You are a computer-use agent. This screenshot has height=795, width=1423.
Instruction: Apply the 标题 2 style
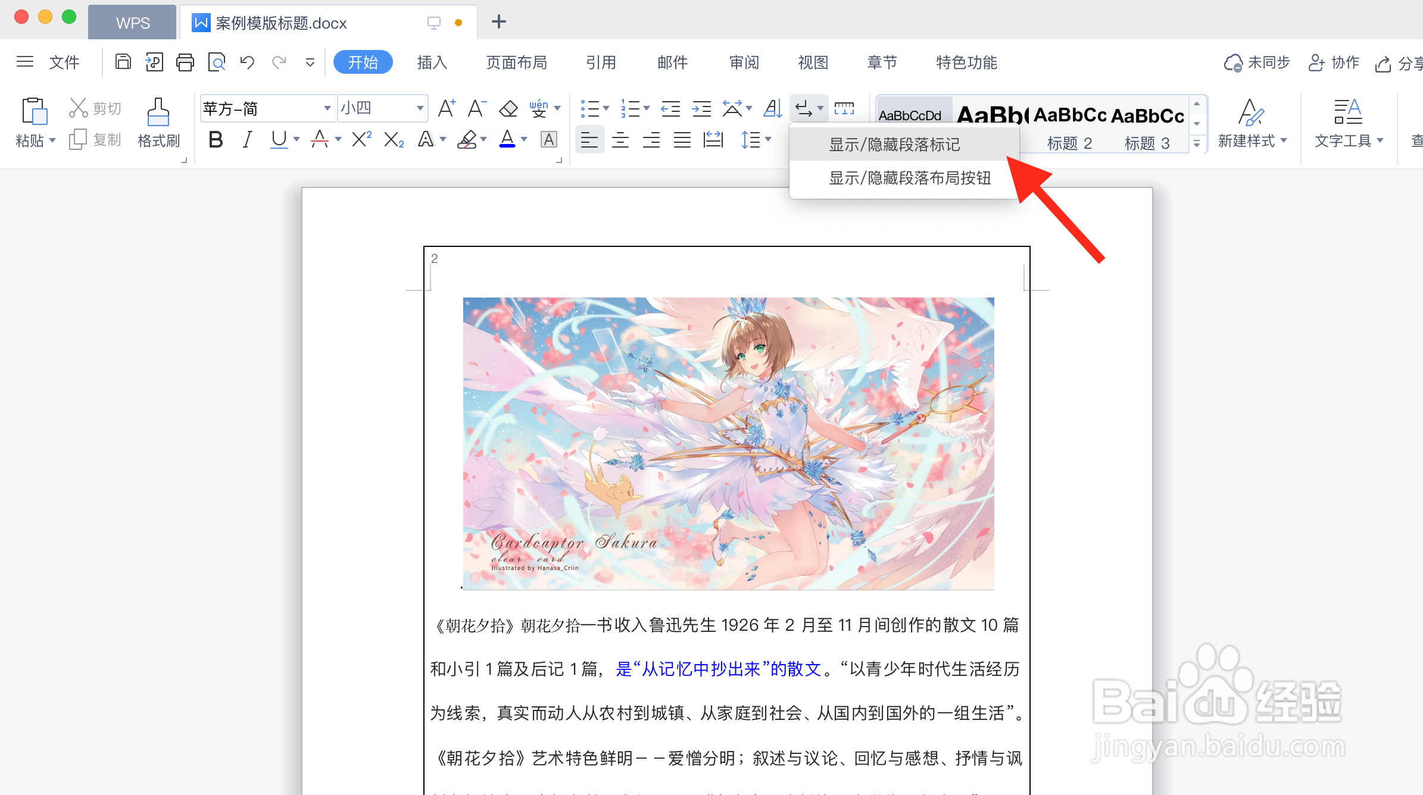[1069, 125]
